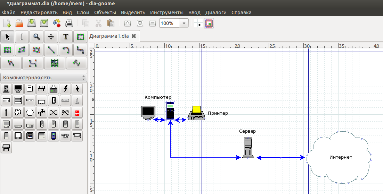Select the Интернет cloud on canvas
This screenshot has width=383, height=194.
[x=339, y=157]
